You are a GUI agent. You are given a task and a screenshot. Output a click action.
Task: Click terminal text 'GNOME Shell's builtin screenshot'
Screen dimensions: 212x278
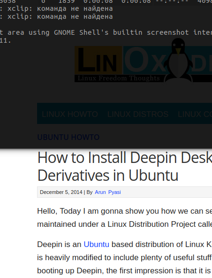click(x=121, y=32)
